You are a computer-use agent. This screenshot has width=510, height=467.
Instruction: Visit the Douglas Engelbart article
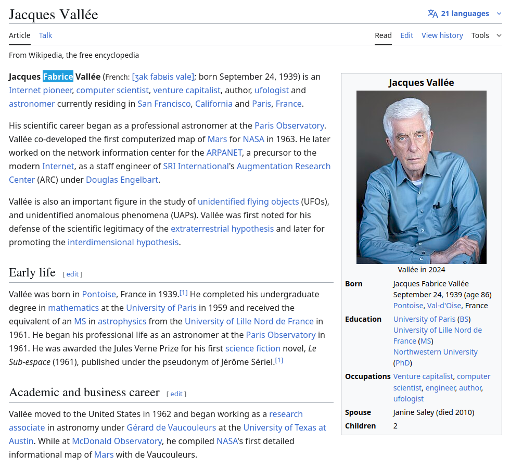122,180
